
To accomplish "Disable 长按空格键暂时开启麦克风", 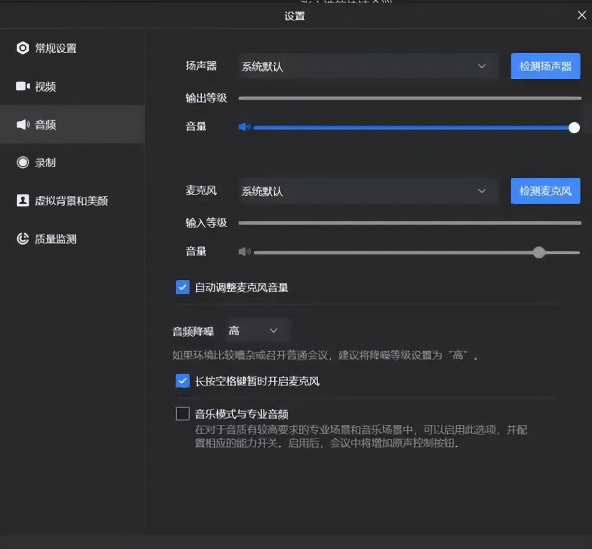I will [182, 381].
